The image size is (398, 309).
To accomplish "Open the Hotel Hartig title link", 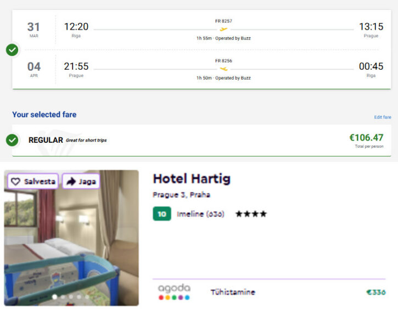I will (192, 179).
